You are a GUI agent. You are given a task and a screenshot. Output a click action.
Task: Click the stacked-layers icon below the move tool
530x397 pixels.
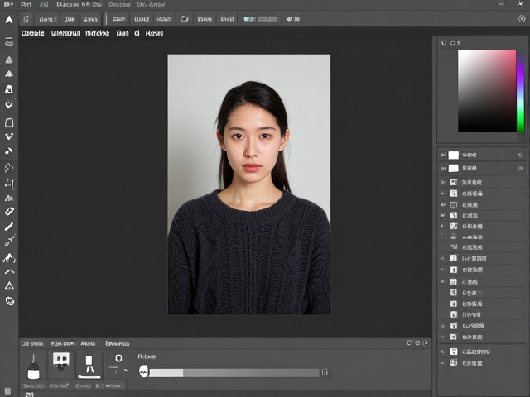(x=9, y=42)
